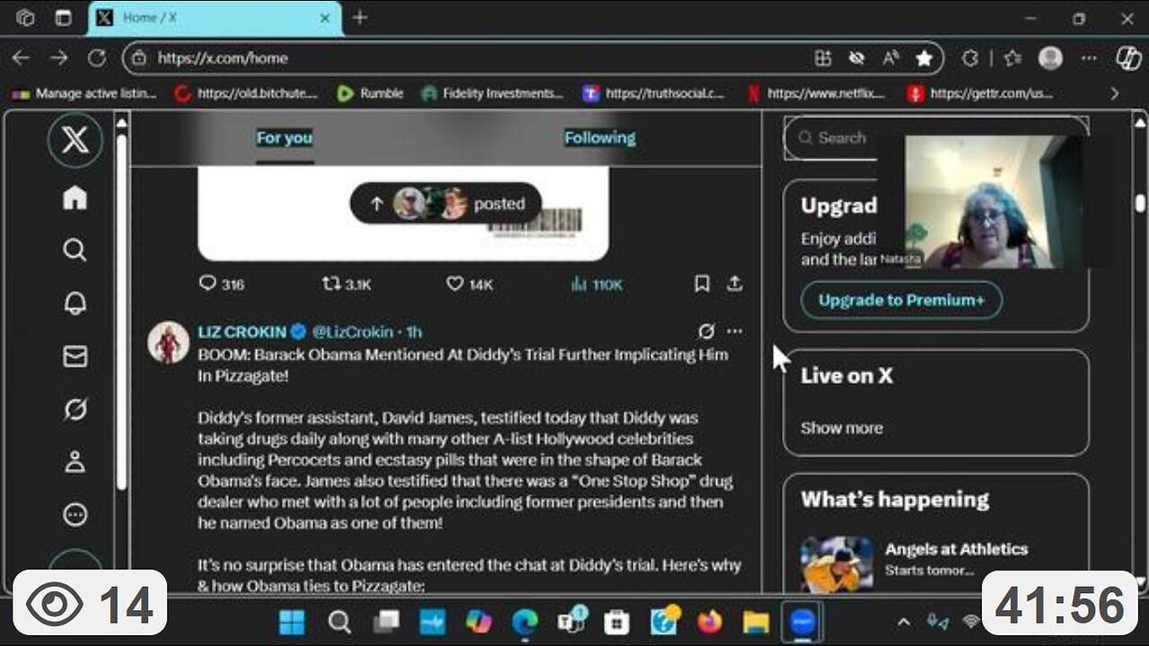The image size is (1149, 646).
Task: Open Liz Crokin avatar picture
Action: (x=168, y=342)
